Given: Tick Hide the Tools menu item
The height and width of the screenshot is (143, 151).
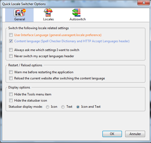Looking at the screenshot, I should [11, 94].
